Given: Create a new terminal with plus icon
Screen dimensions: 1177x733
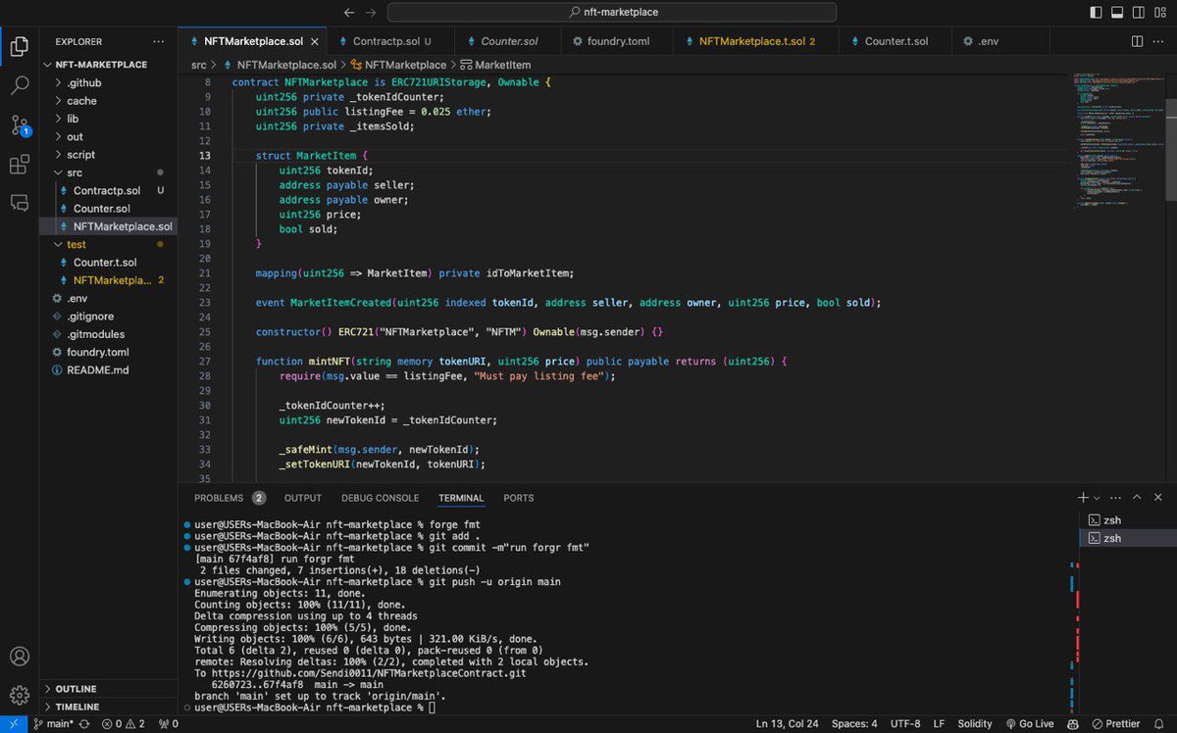Looking at the screenshot, I should coord(1083,498).
